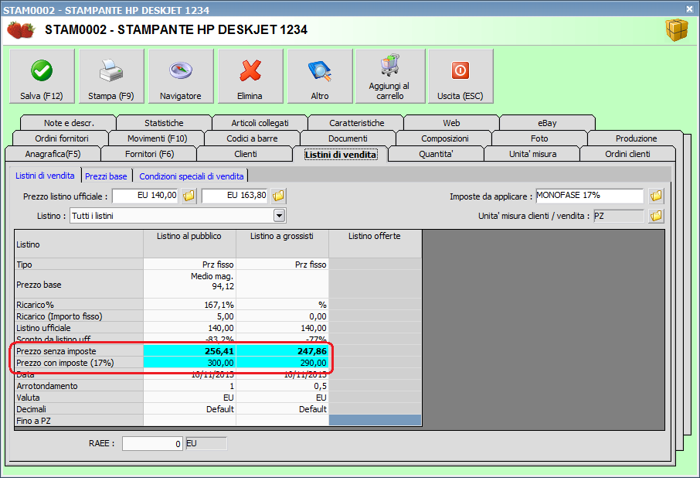Click the Arrotondamento 0,5 cell
700x478 pixels.
[282, 386]
